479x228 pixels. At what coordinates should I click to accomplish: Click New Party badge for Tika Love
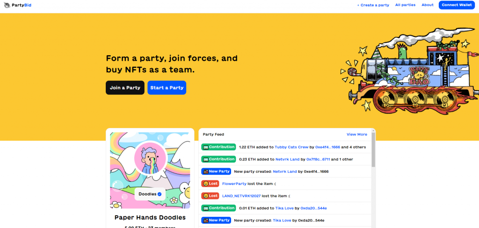pyautogui.click(x=216, y=220)
